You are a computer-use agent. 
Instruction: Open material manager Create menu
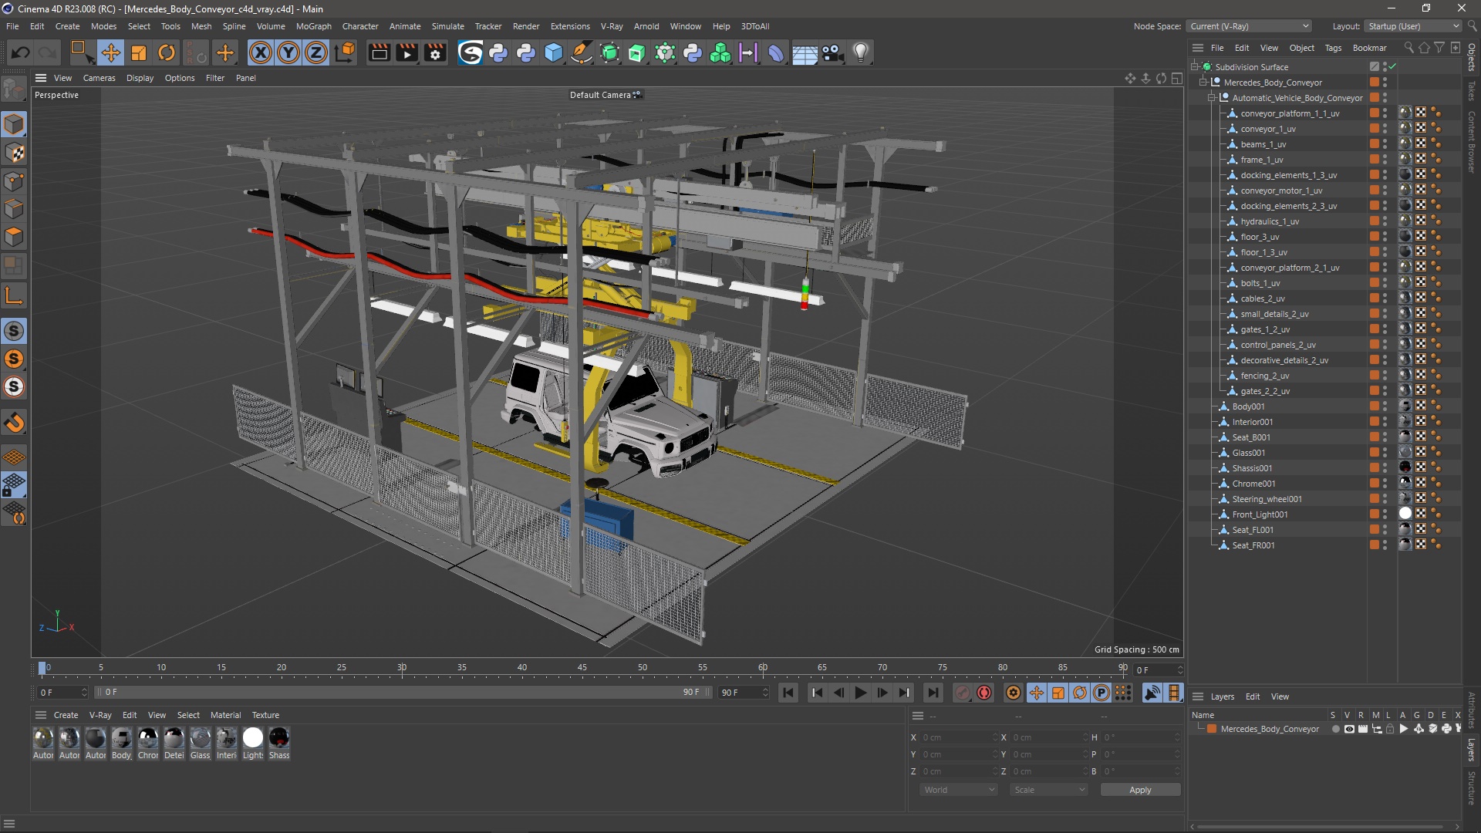pyautogui.click(x=66, y=715)
